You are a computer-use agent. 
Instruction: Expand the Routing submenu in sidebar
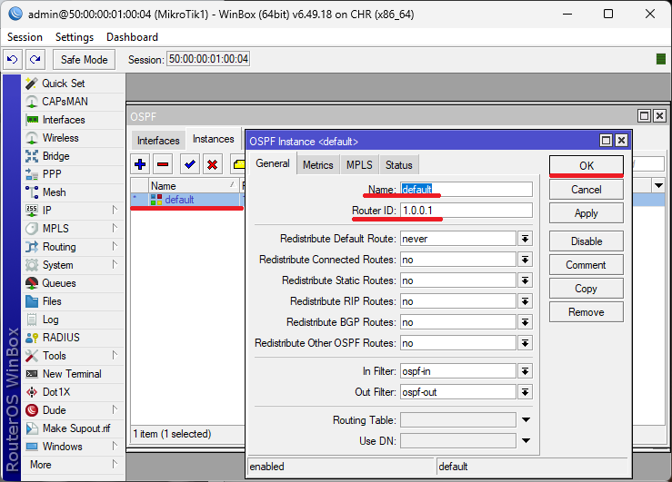point(59,247)
